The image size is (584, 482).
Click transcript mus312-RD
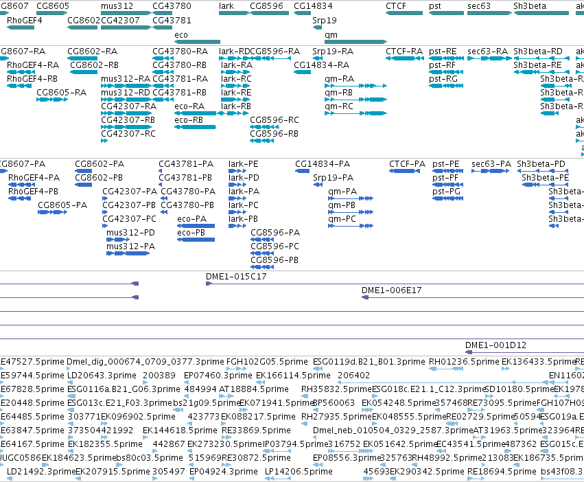[x=126, y=93]
